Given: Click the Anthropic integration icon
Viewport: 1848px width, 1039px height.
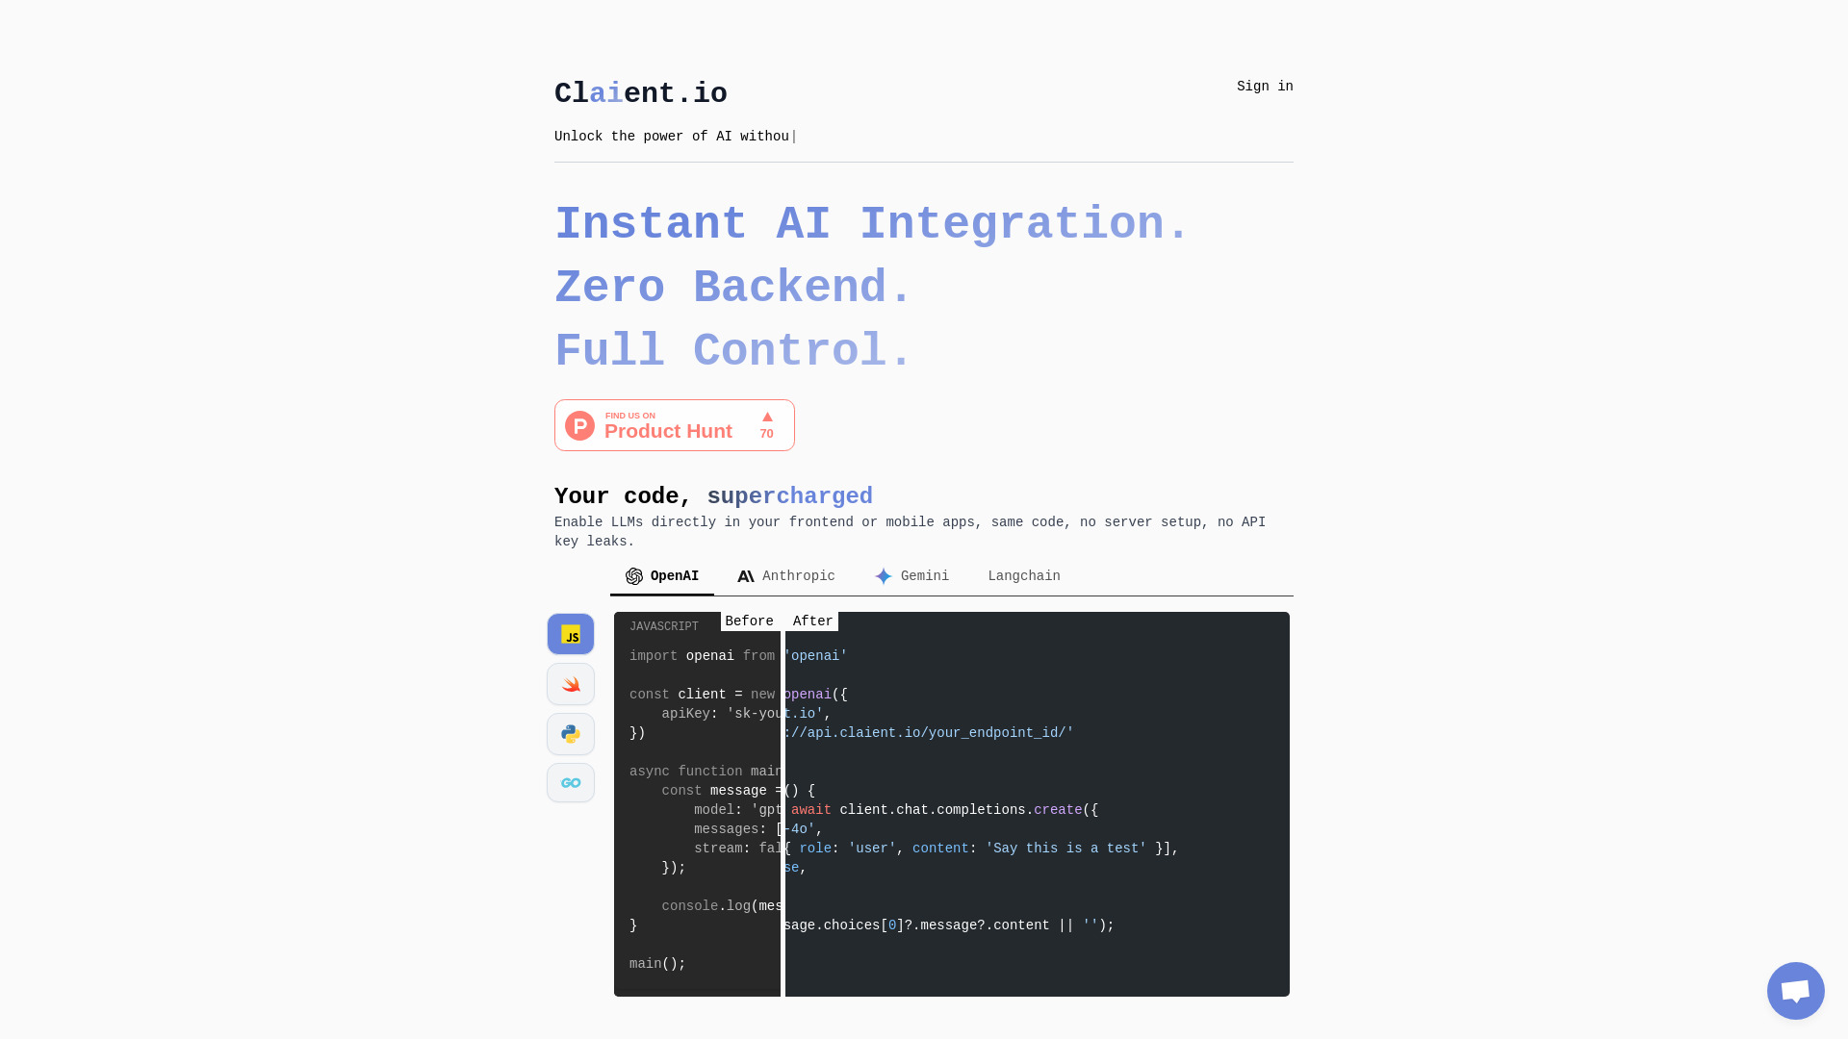Looking at the screenshot, I should [x=746, y=576].
